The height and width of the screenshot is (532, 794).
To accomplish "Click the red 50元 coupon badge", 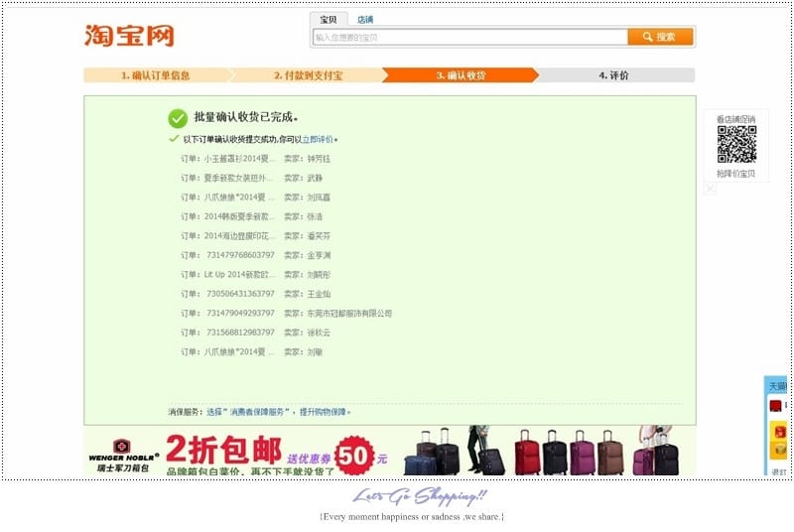I will [x=355, y=456].
